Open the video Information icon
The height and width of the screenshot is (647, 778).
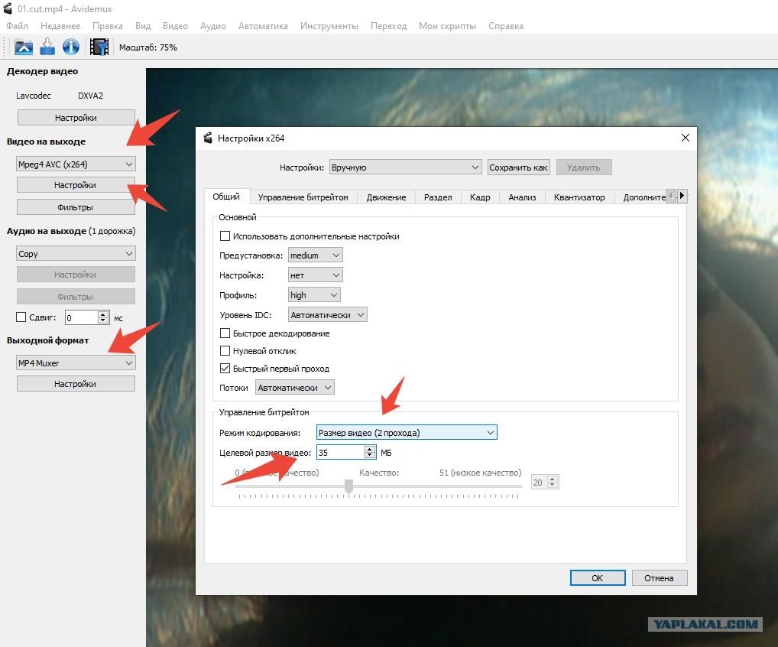coord(71,47)
